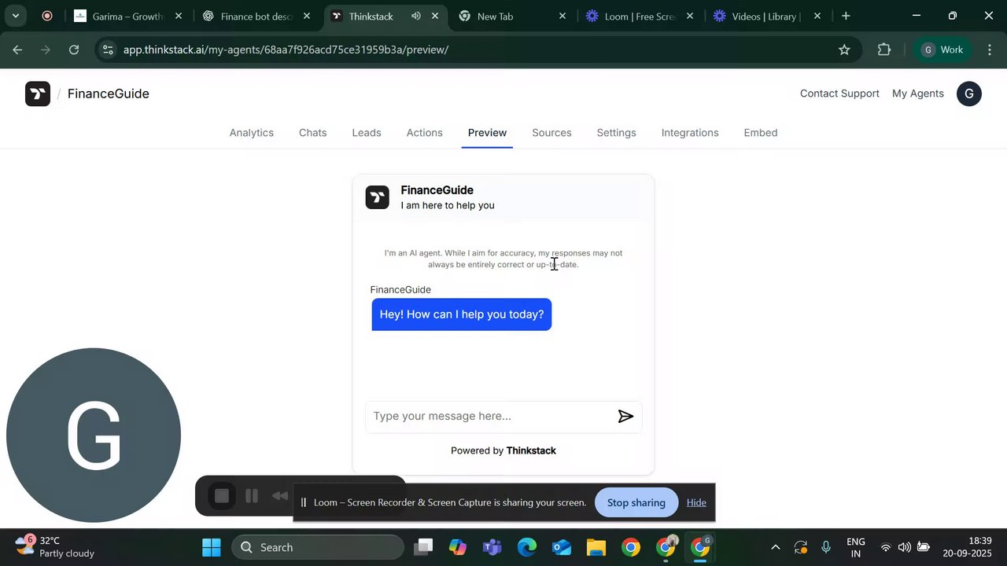Click the taskbar Search box
This screenshot has height=566, width=1007.
click(318, 547)
